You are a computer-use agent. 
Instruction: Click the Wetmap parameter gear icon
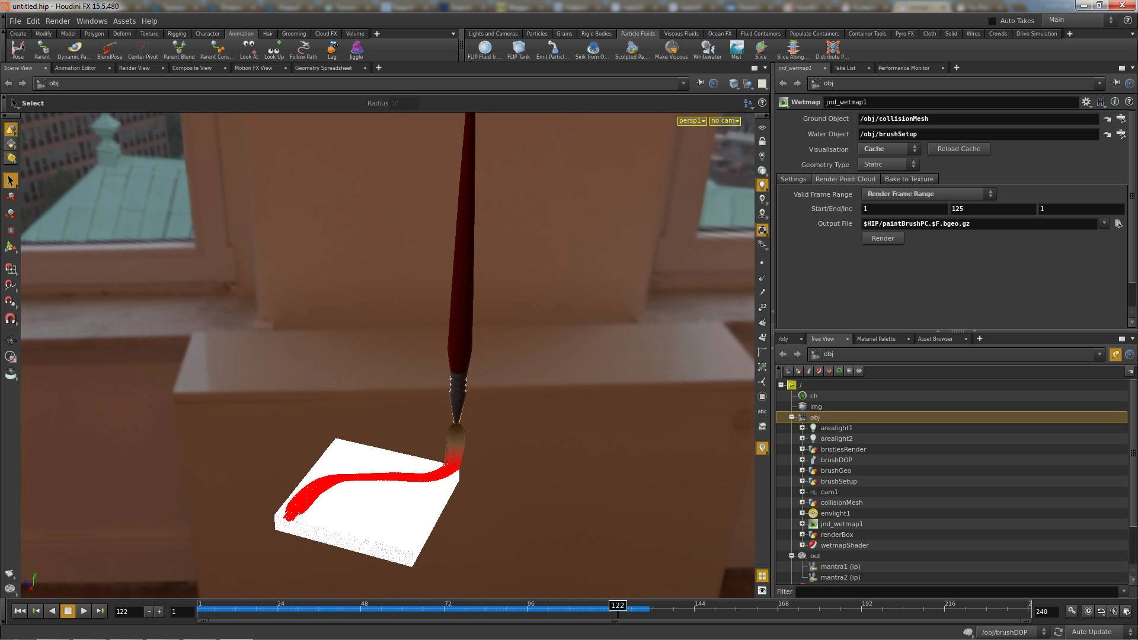pyautogui.click(x=1086, y=102)
